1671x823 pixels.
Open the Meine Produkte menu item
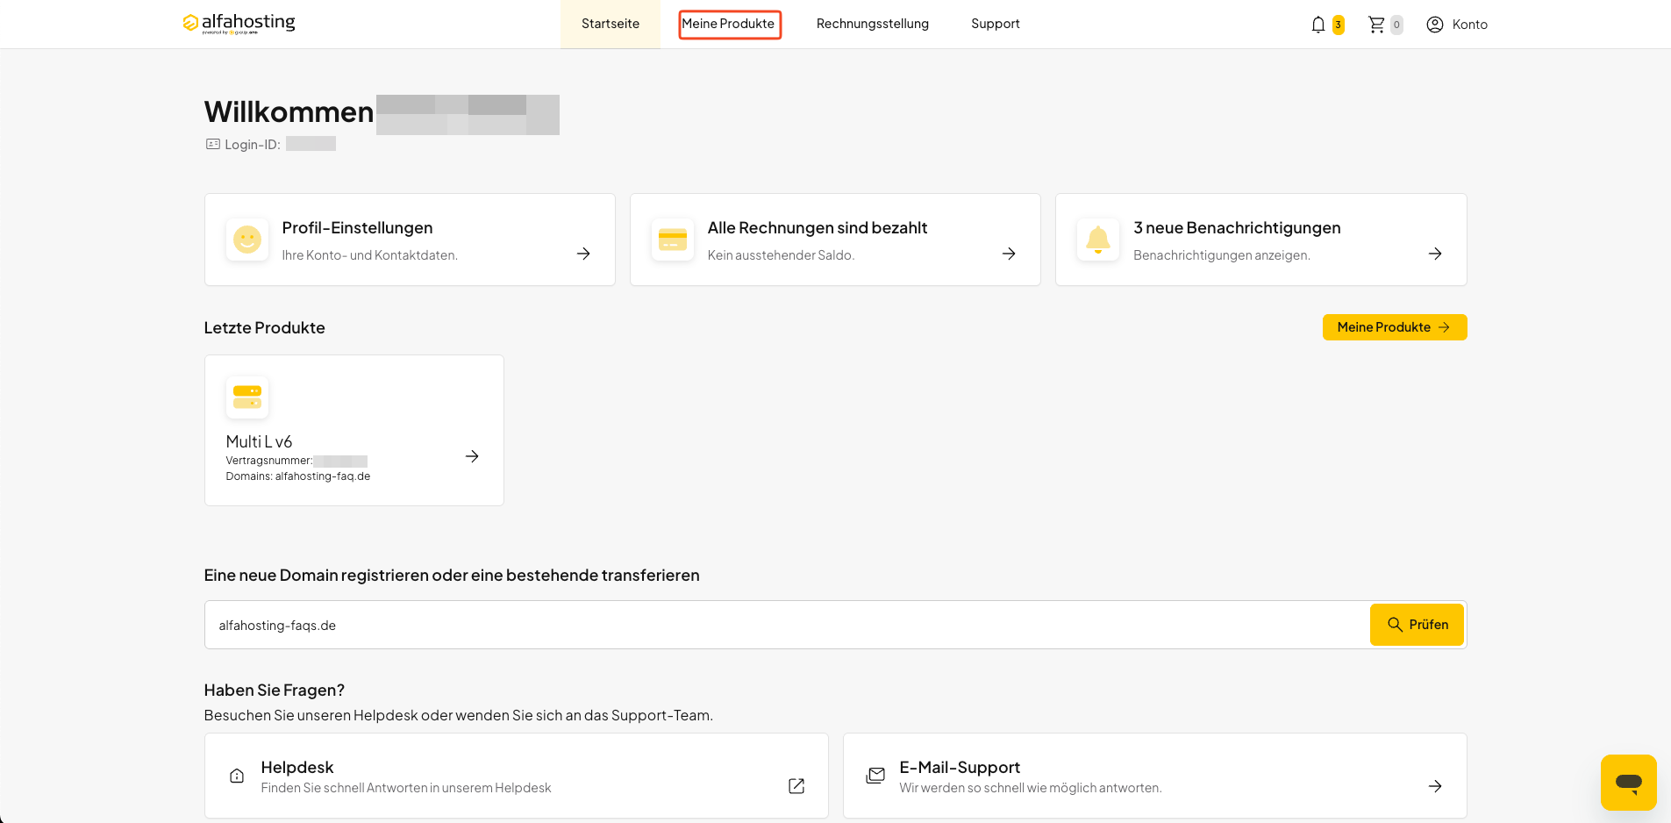point(729,24)
